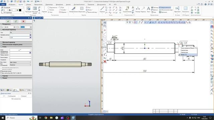214x120 pixels.
Task: Toggle the Y coordinate lock checkbox
Action: (x=17, y=27)
